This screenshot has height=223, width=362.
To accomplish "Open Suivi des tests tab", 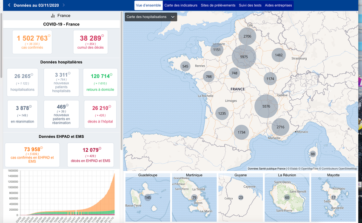I will 250,5.
